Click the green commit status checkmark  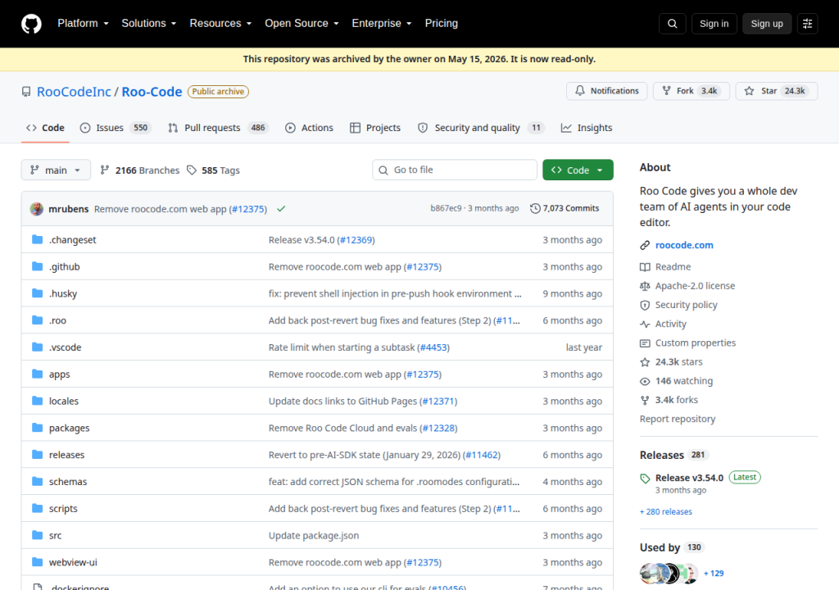(x=281, y=209)
